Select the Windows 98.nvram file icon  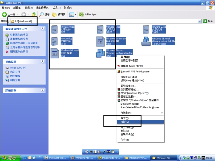pyautogui.click(x=100, y=41)
